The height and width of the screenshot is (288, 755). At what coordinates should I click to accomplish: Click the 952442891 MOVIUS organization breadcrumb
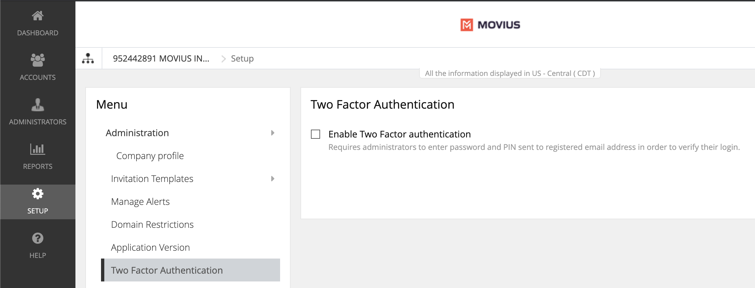coord(161,59)
